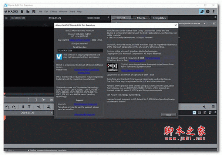Switch to multicam tracks view icon
The width and height of the screenshot is (222, 155).
tap(210, 113)
